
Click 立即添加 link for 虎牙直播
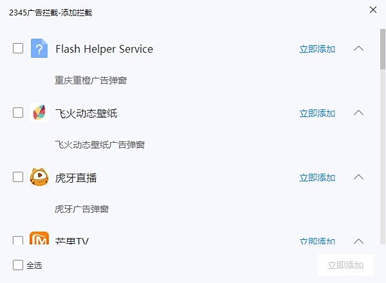(317, 178)
